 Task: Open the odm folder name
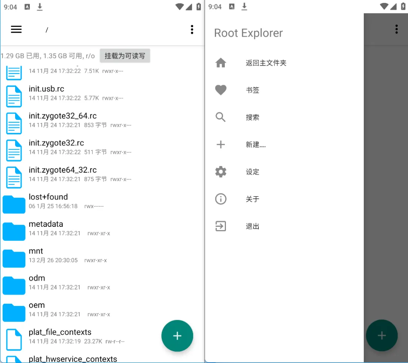pos(37,278)
